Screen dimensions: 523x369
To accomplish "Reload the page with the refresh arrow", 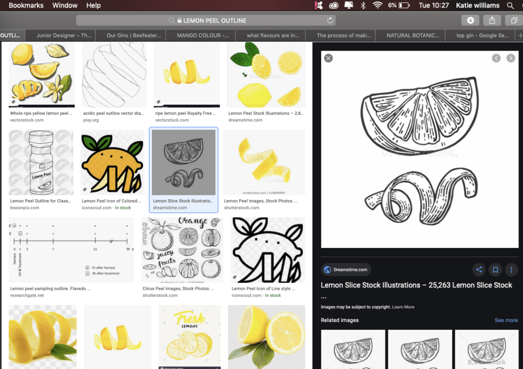I will click(330, 20).
